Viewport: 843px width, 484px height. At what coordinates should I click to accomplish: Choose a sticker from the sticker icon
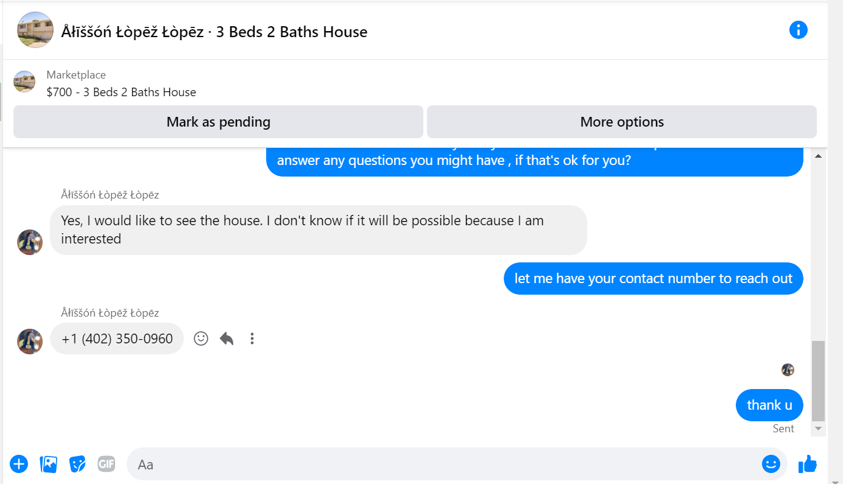77,465
